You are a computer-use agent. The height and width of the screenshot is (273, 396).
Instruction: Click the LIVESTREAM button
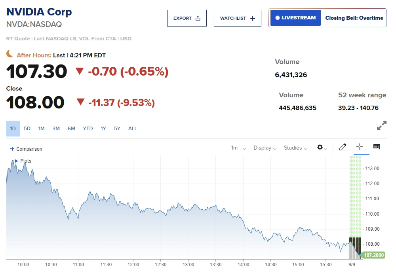tap(295, 18)
